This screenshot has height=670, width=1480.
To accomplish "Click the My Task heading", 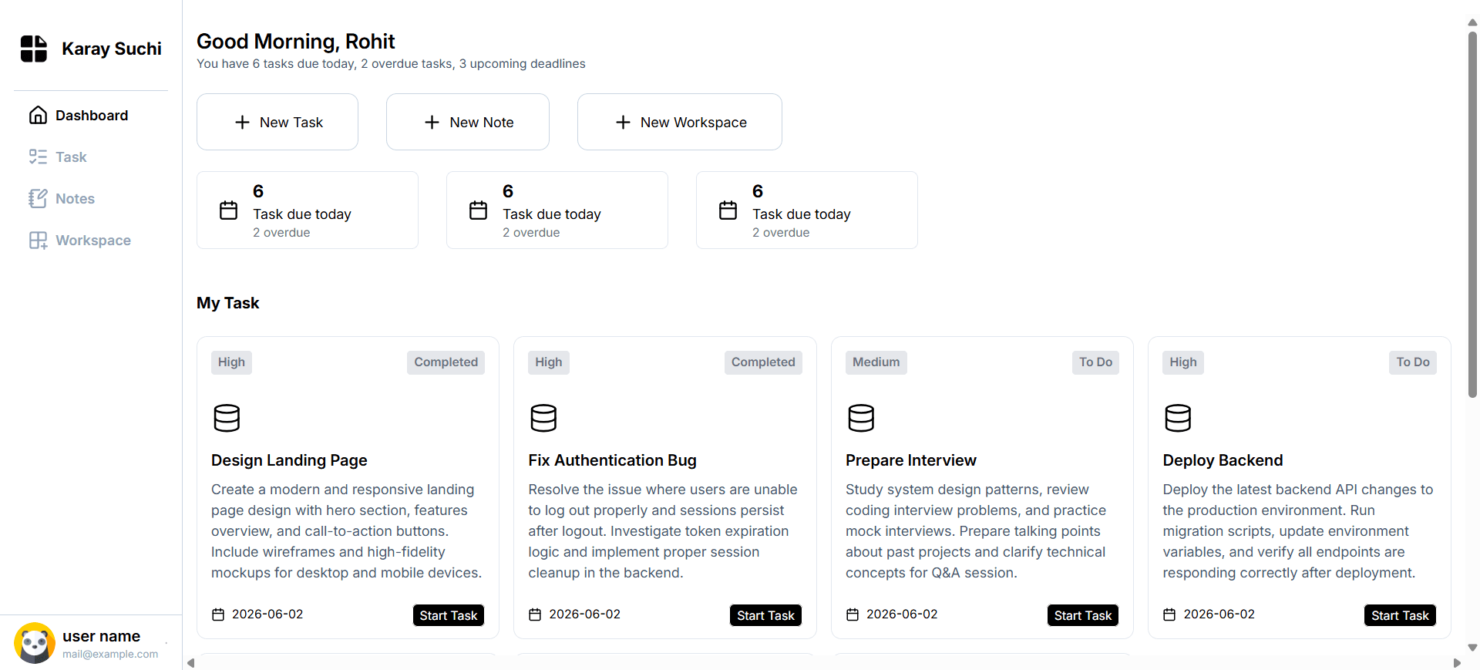I will (227, 303).
